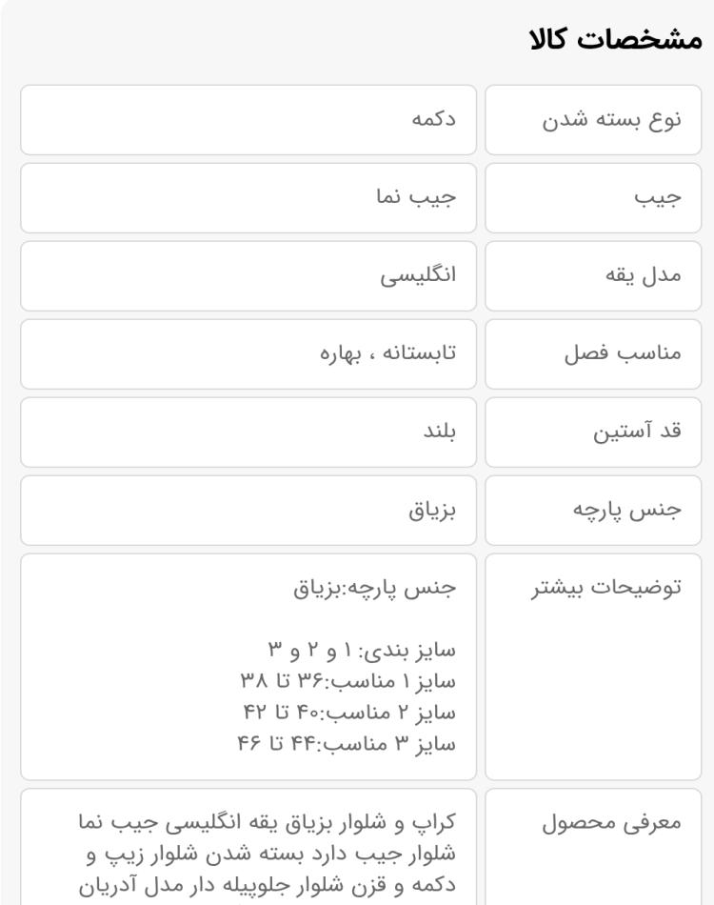Click the product introduction text starting کراپ و شلوار

(x=267, y=854)
